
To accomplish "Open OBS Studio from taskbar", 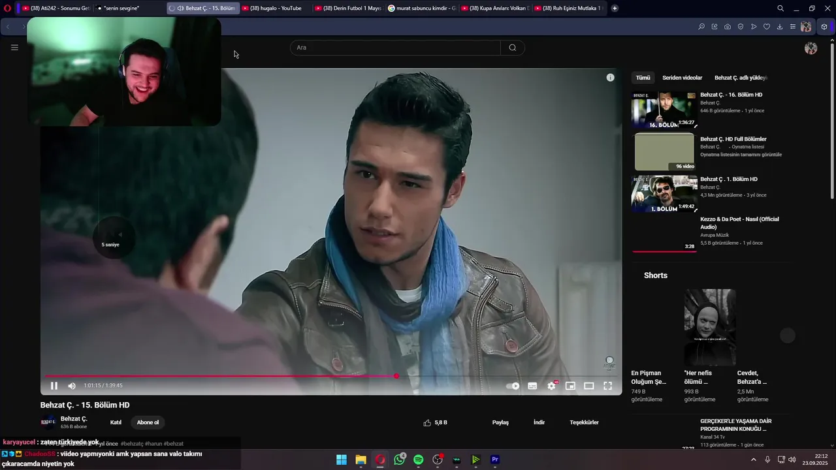I will [x=438, y=460].
